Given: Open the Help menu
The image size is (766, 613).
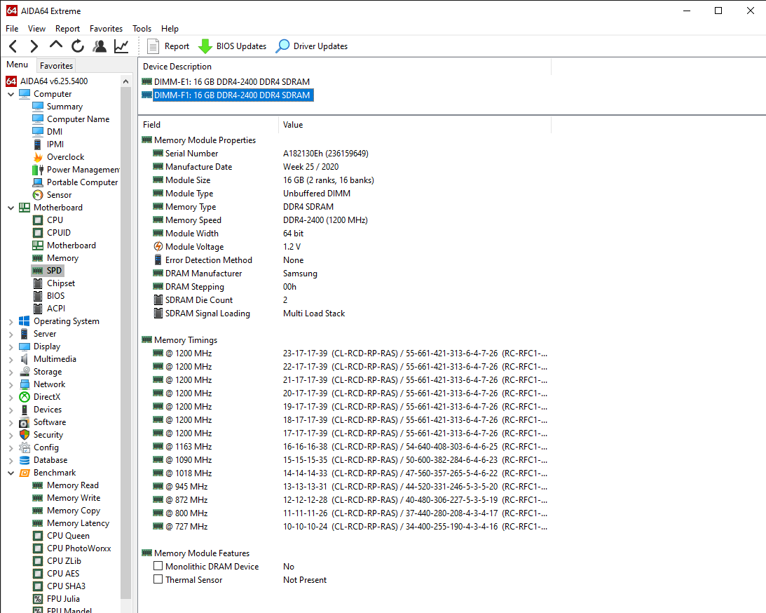Looking at the screenshot, I should pyautogui.click(x=170, y=29).
